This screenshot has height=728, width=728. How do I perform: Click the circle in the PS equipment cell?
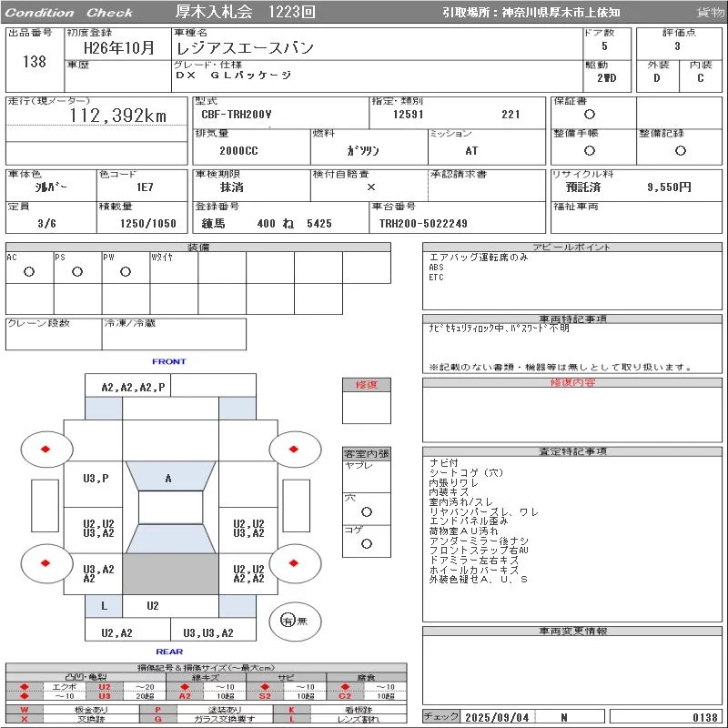pyautogui.click(x=77, y=271)
